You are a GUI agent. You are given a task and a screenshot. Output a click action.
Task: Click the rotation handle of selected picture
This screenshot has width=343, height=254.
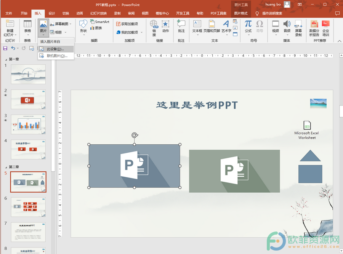tap(135, 135)
